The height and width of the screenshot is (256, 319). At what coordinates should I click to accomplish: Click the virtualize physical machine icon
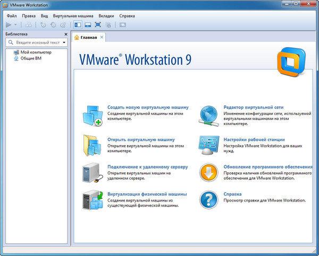(x=93, y=200)
